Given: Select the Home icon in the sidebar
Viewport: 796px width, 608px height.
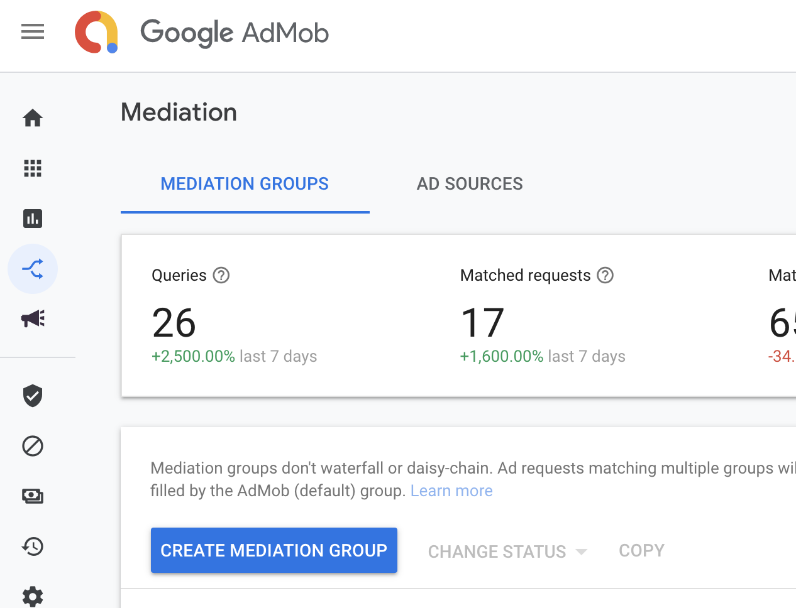Looking at the screenshot, I should (x=32, y=118).
